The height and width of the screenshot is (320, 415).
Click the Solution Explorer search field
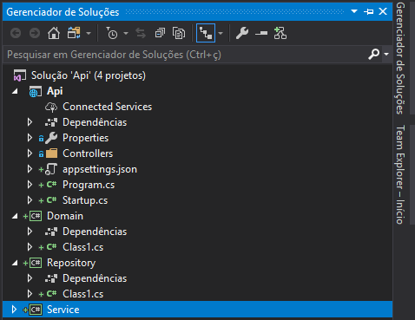185,55
